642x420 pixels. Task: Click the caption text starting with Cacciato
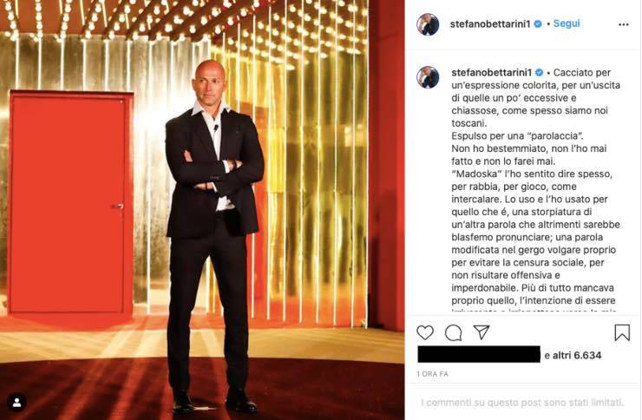pyautogui.click(x=535, y=187)
